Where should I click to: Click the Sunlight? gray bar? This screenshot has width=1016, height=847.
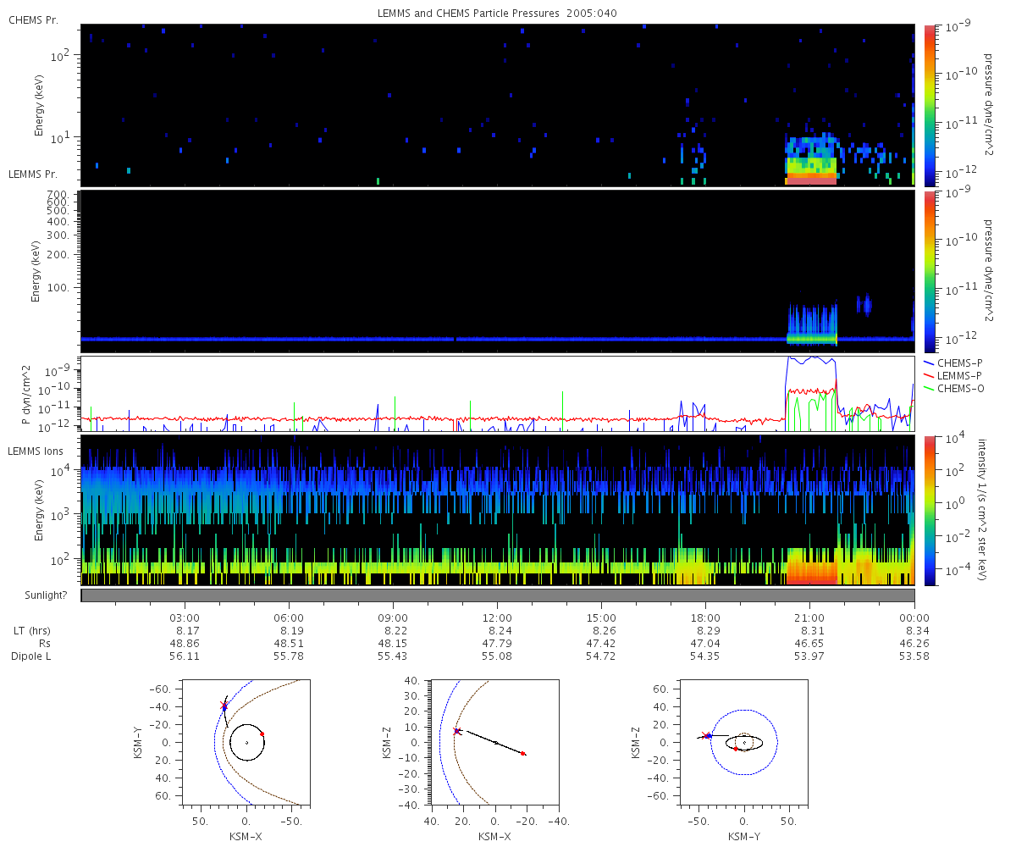(x=498, y=595)
